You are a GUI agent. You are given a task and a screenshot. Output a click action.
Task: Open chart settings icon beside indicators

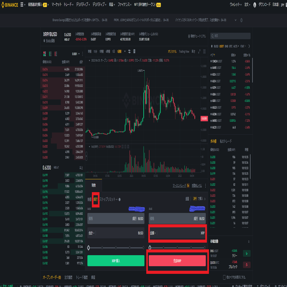coord(134,51)
